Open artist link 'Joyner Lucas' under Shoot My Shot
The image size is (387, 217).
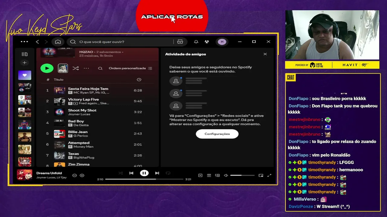click(x=79, y=114)
